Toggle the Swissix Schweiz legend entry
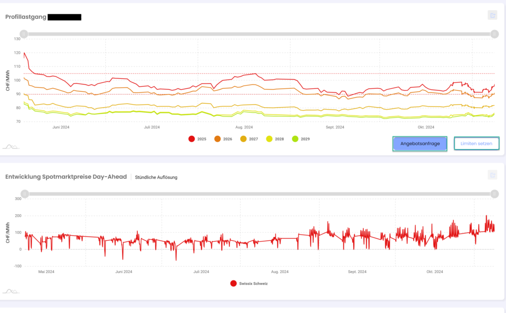The image size is (506, 313). click(x=249, y=283)
